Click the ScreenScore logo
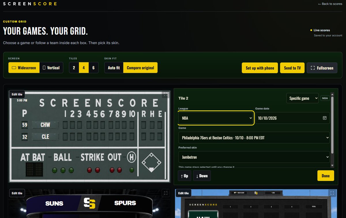The image size is (346, 218). click(x=30, y=4)
